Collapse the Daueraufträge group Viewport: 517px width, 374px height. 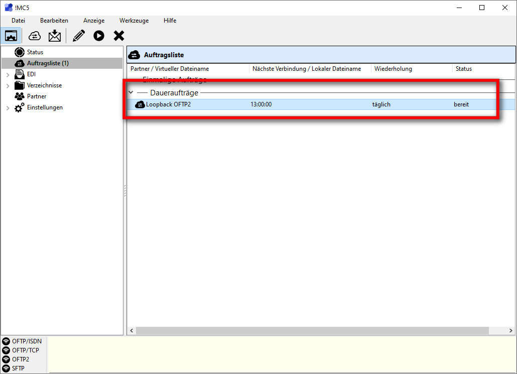[131, 93]
